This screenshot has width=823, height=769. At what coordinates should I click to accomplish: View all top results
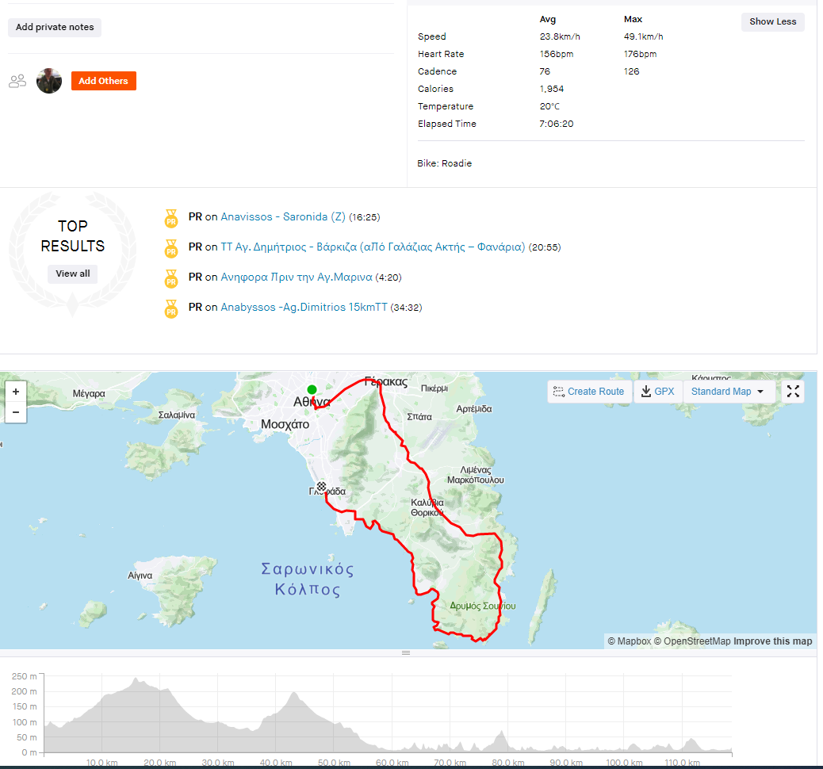[72, 274]
